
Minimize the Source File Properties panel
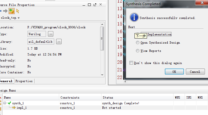click(84, 5)
